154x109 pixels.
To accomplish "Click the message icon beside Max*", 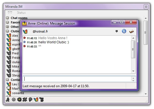I will (x=9, y=88).
